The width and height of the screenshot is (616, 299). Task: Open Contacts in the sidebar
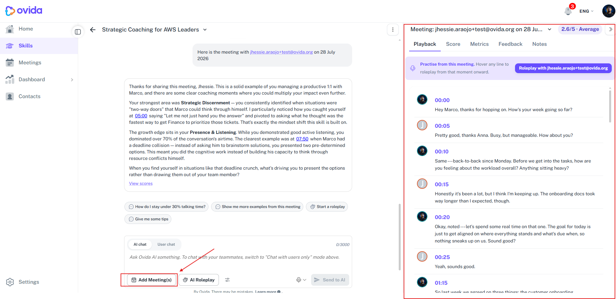point(30,97)
